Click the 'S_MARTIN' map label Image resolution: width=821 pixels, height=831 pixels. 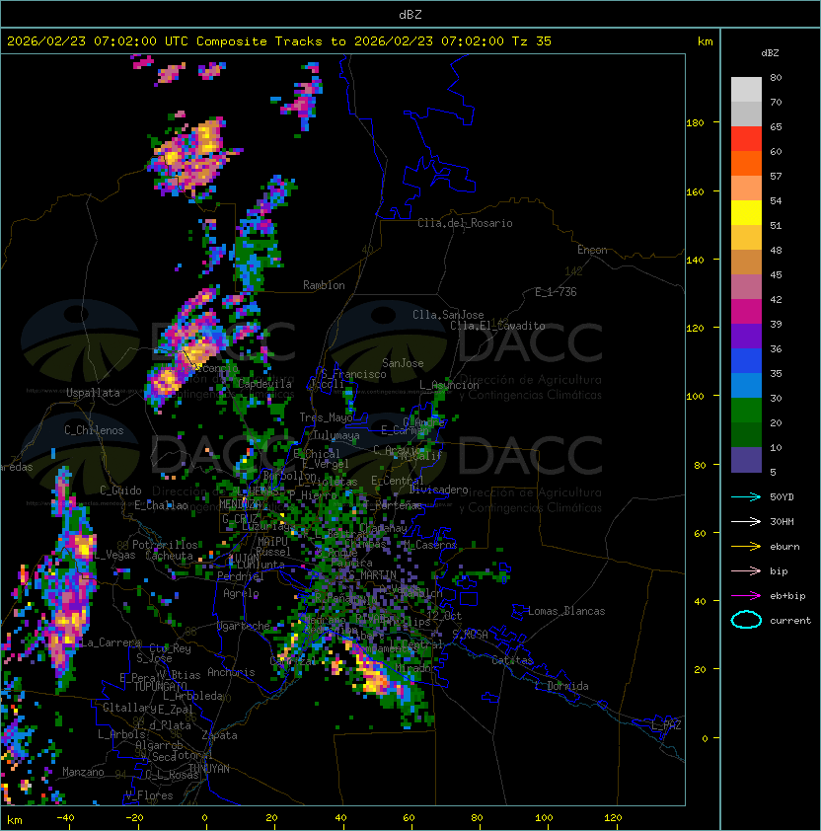[x=372, y=575]
